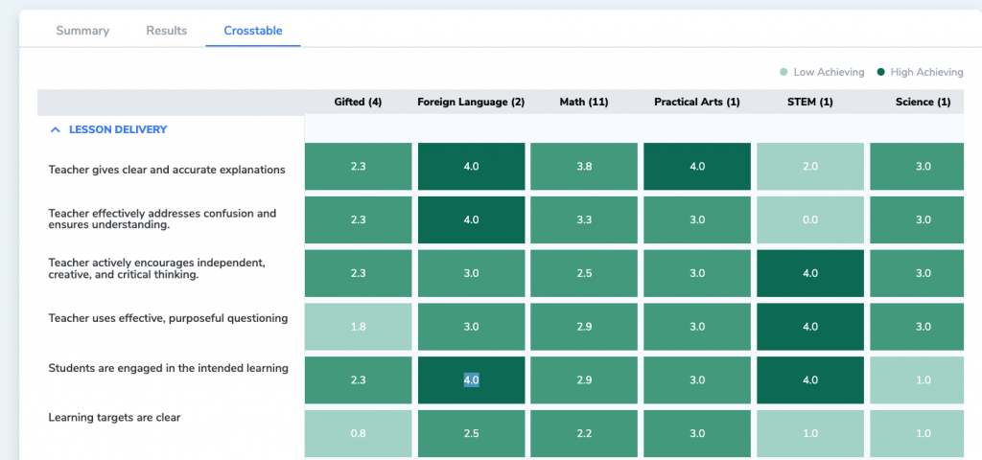Click the Gifted (4) column header
The height and width of the screenshot is (460, 982).
pos(359,102)
